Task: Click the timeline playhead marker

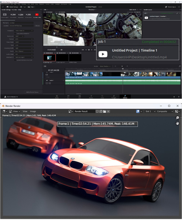Action: (123, 69)
